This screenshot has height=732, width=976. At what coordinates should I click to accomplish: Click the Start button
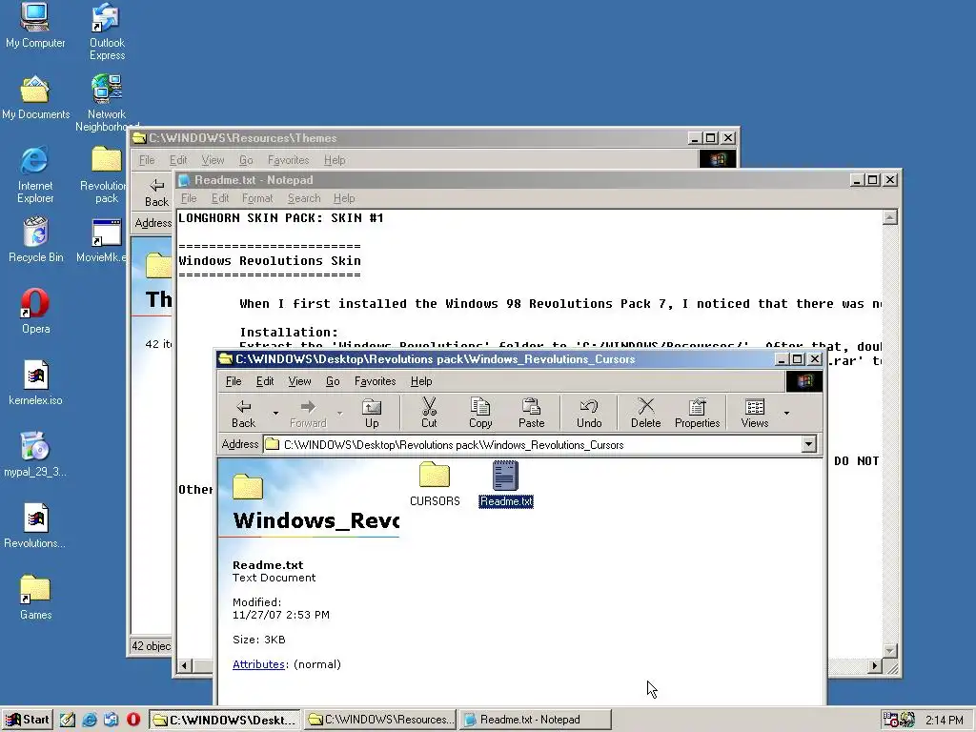pyautogui.click(x=28, y=720)
